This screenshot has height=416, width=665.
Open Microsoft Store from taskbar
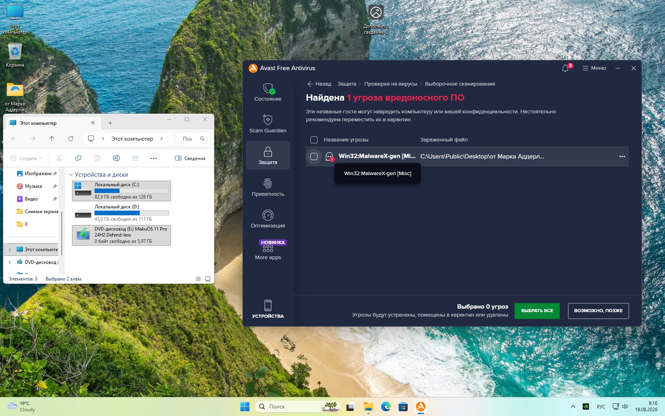click(403, 406)
